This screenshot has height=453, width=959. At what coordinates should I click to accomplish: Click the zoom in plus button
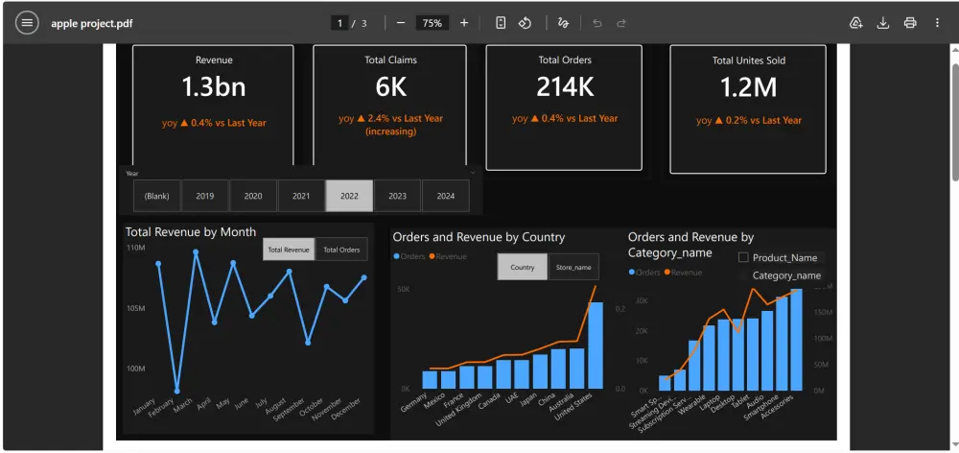[464, 23]
